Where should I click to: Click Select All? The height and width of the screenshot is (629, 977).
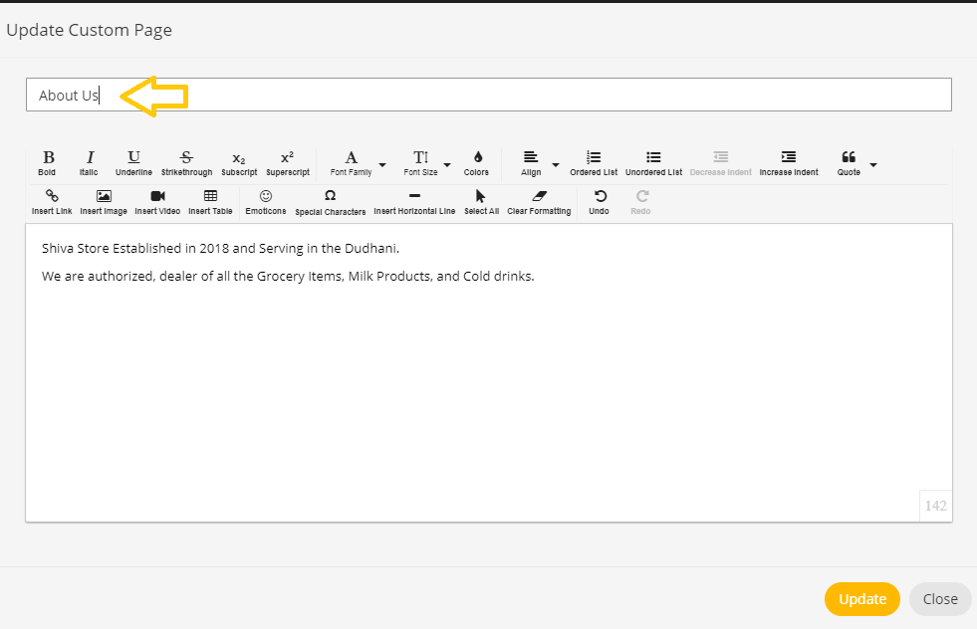tap(481, 202)
